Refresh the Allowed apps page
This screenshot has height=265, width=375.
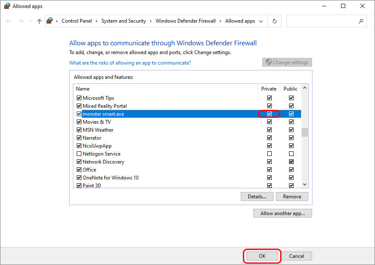(275, 21)
